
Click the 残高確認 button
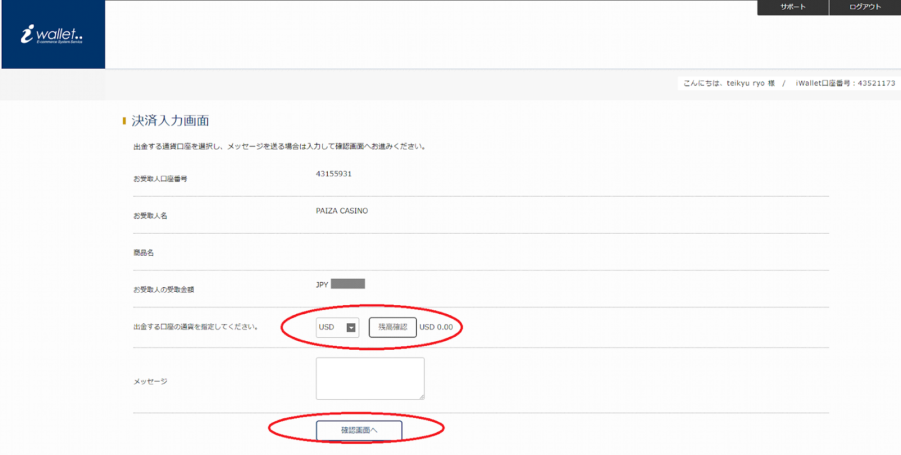(392, 327)
